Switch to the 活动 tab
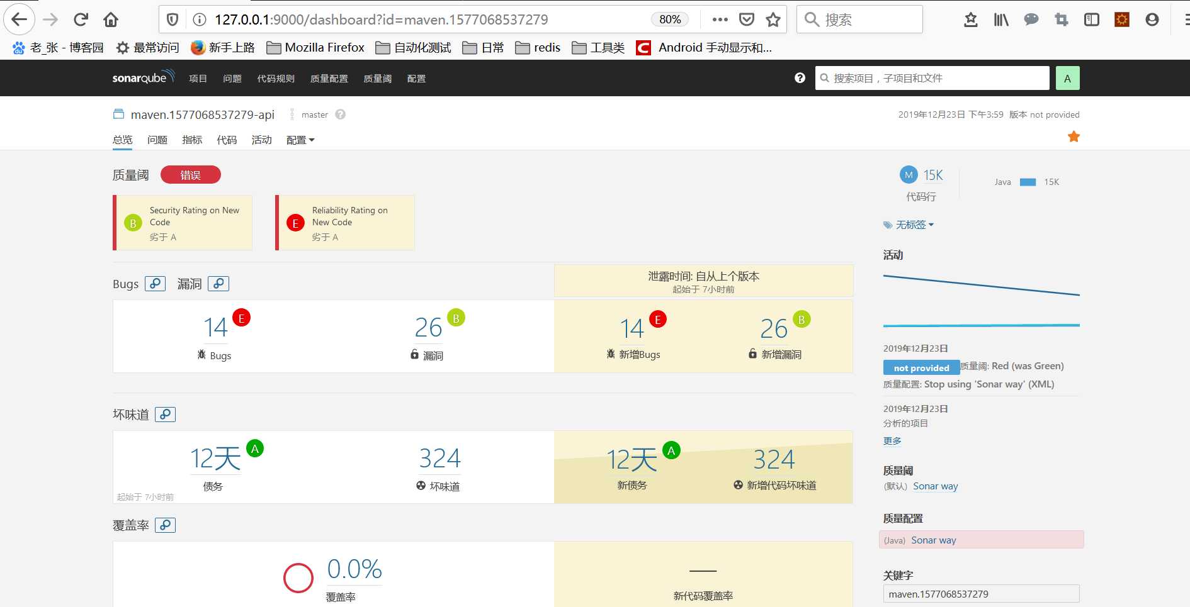Viewport: 1190px width, 607px height. [261, 140]
